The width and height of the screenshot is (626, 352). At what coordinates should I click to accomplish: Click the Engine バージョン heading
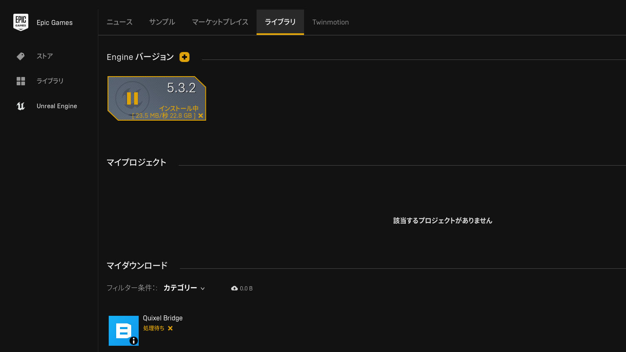point(140,57)
